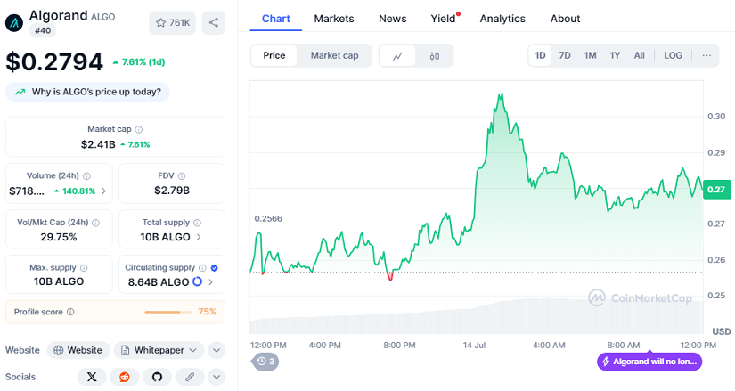This screenshot has height=391, width=735.
Task: Click the 7.61% (1d) change label
Action: tap(139, 61)
